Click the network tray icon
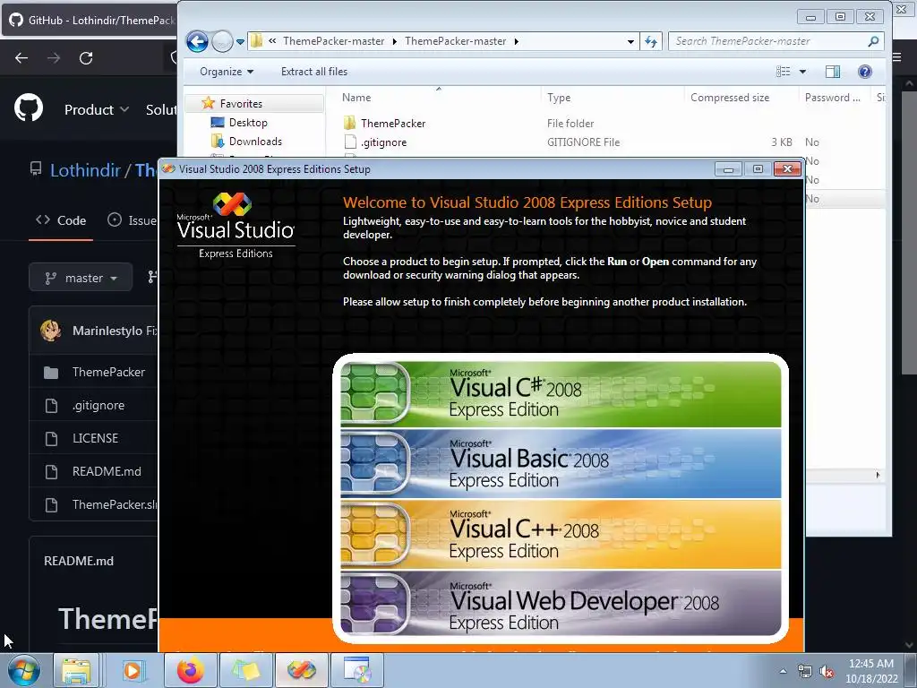Image resolution: width=917 pixels, height=688 pixels. [x=805, y=672]
